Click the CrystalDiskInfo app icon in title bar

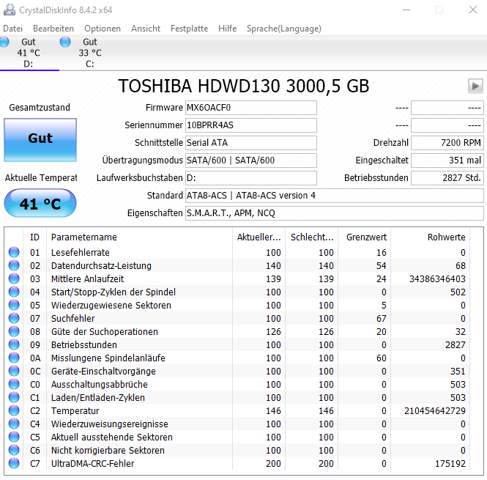[10, 10]
